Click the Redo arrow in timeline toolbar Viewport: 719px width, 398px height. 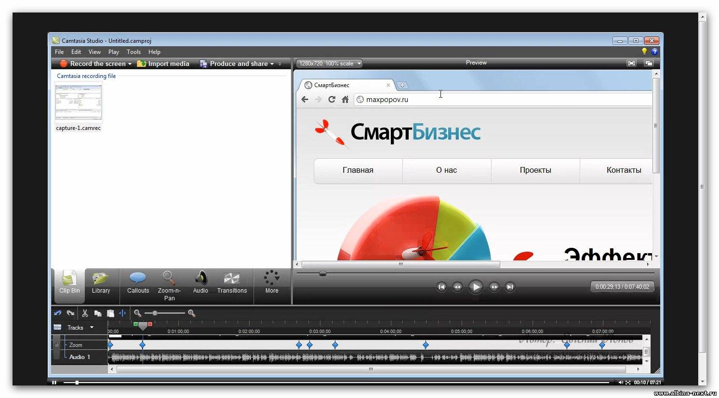coord(70,313)
